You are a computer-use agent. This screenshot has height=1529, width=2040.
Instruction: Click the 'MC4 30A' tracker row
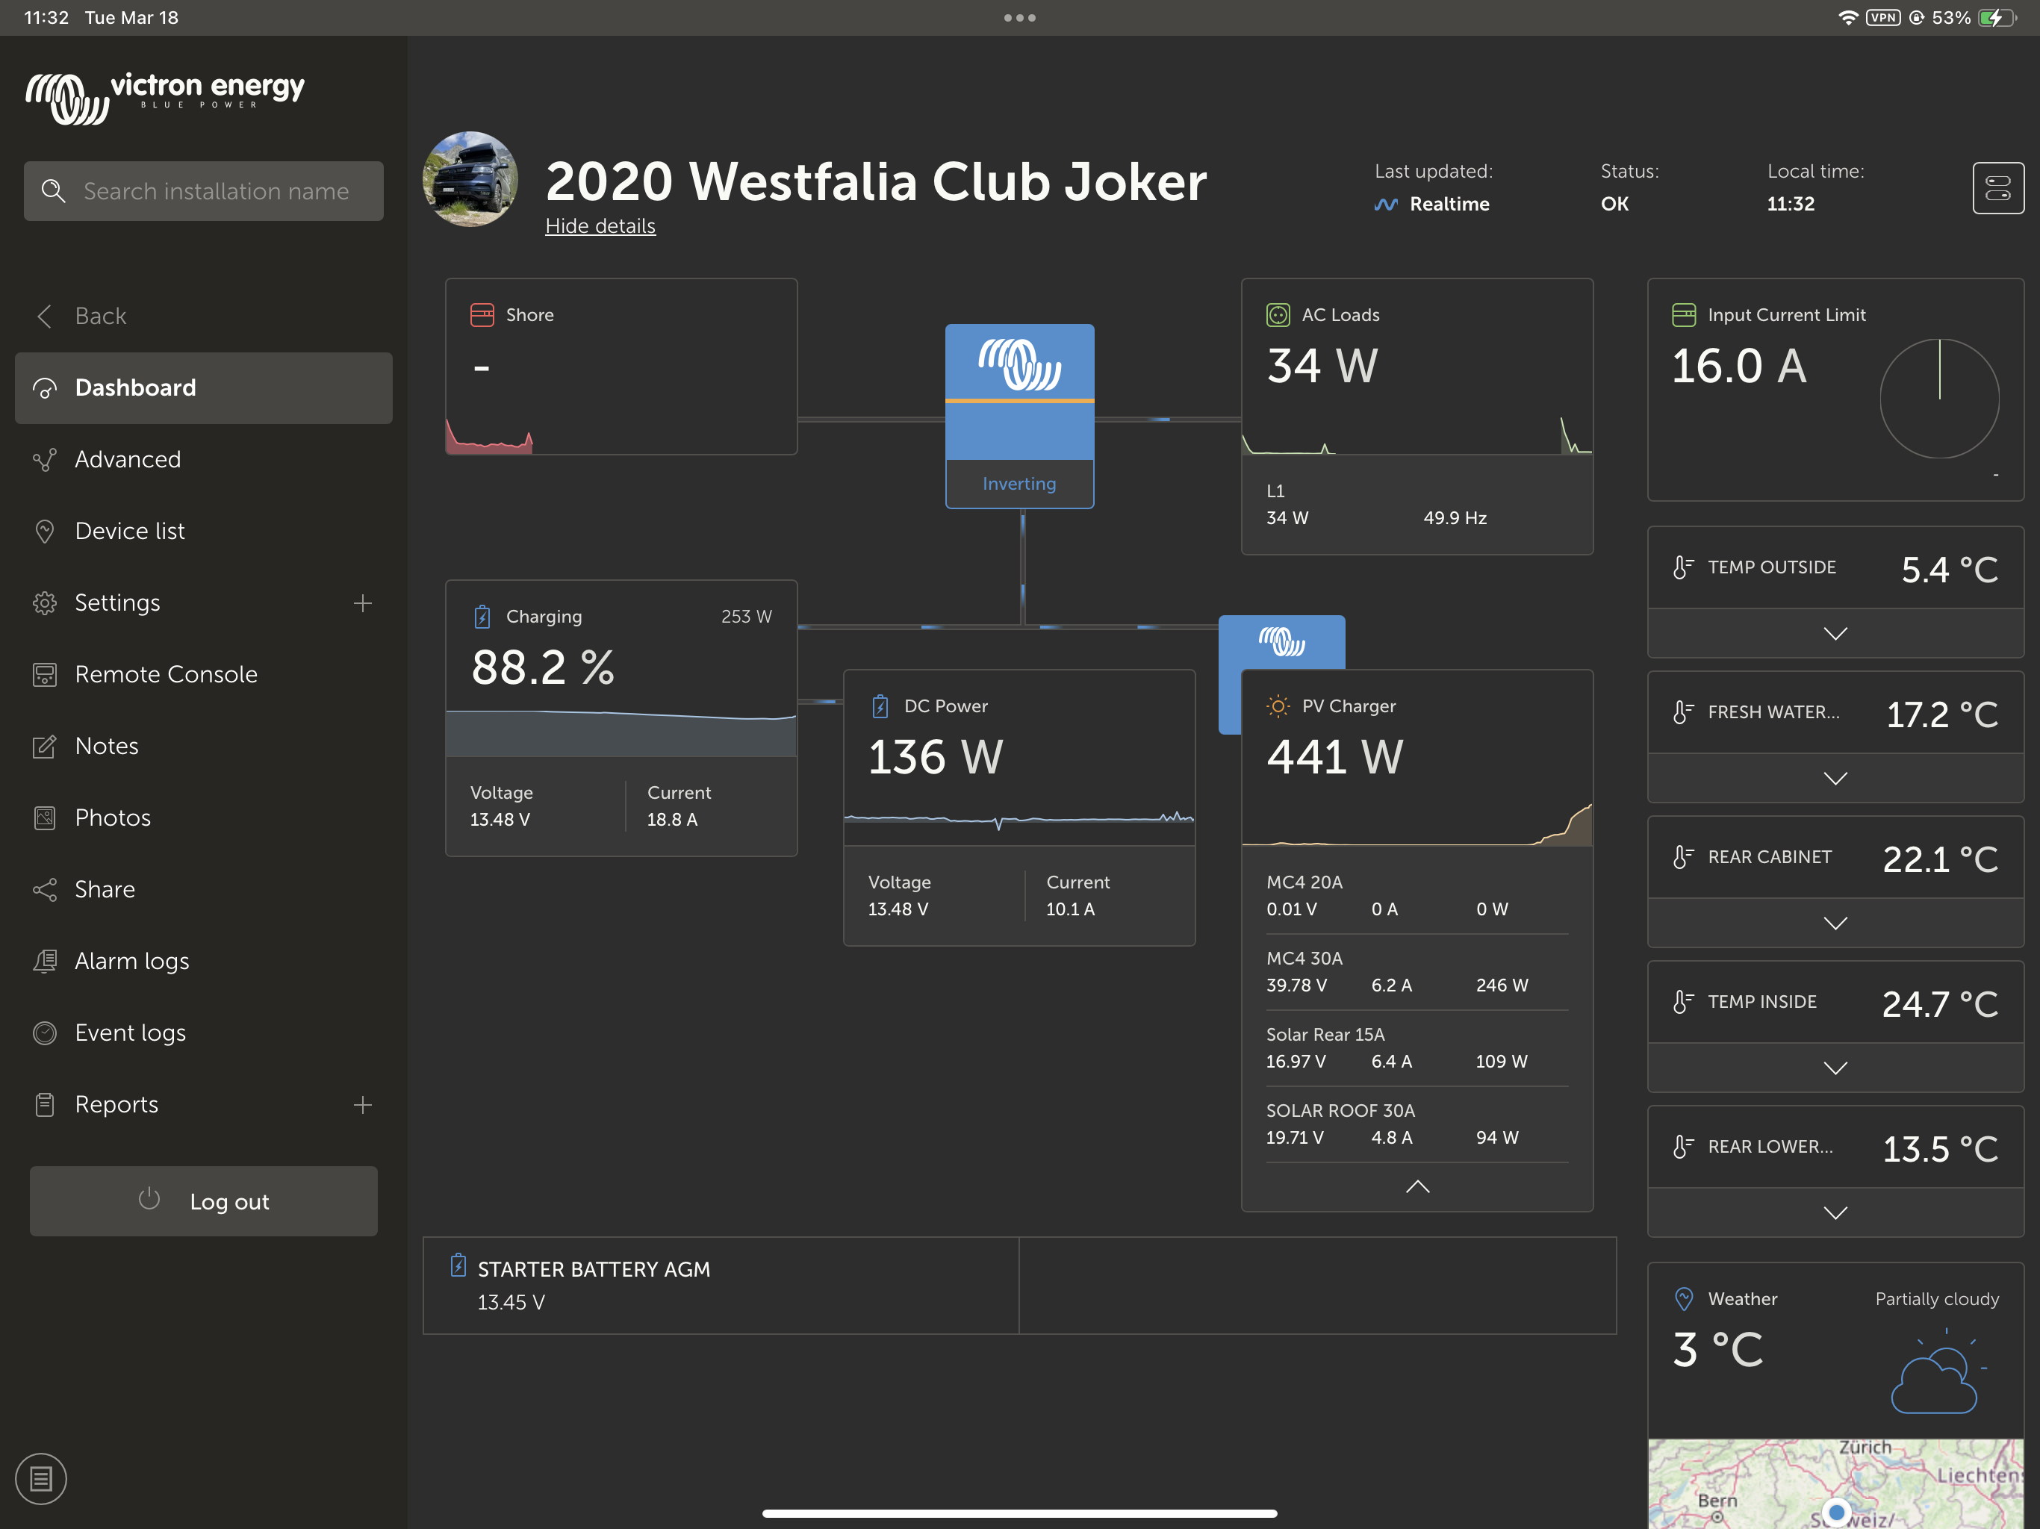pos(1417,972)
